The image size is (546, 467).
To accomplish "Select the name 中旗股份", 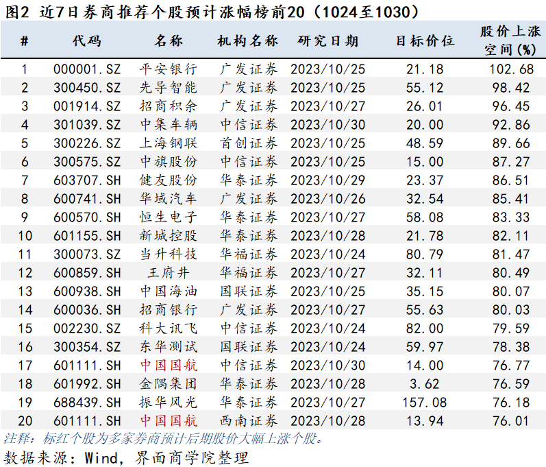I will 169,161.
